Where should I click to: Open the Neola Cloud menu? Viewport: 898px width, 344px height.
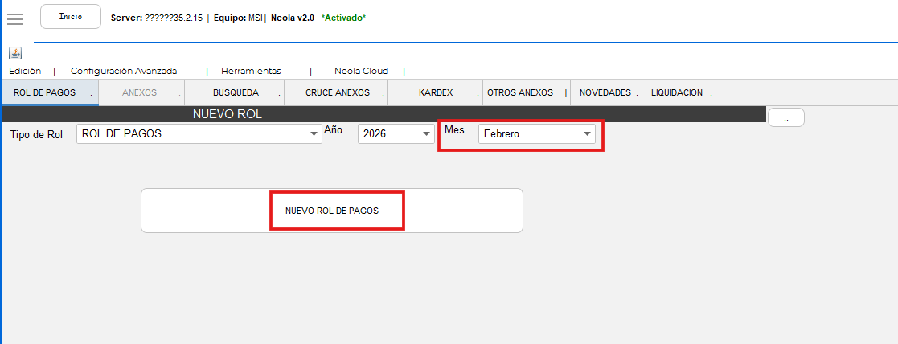[x=360, y=71]
